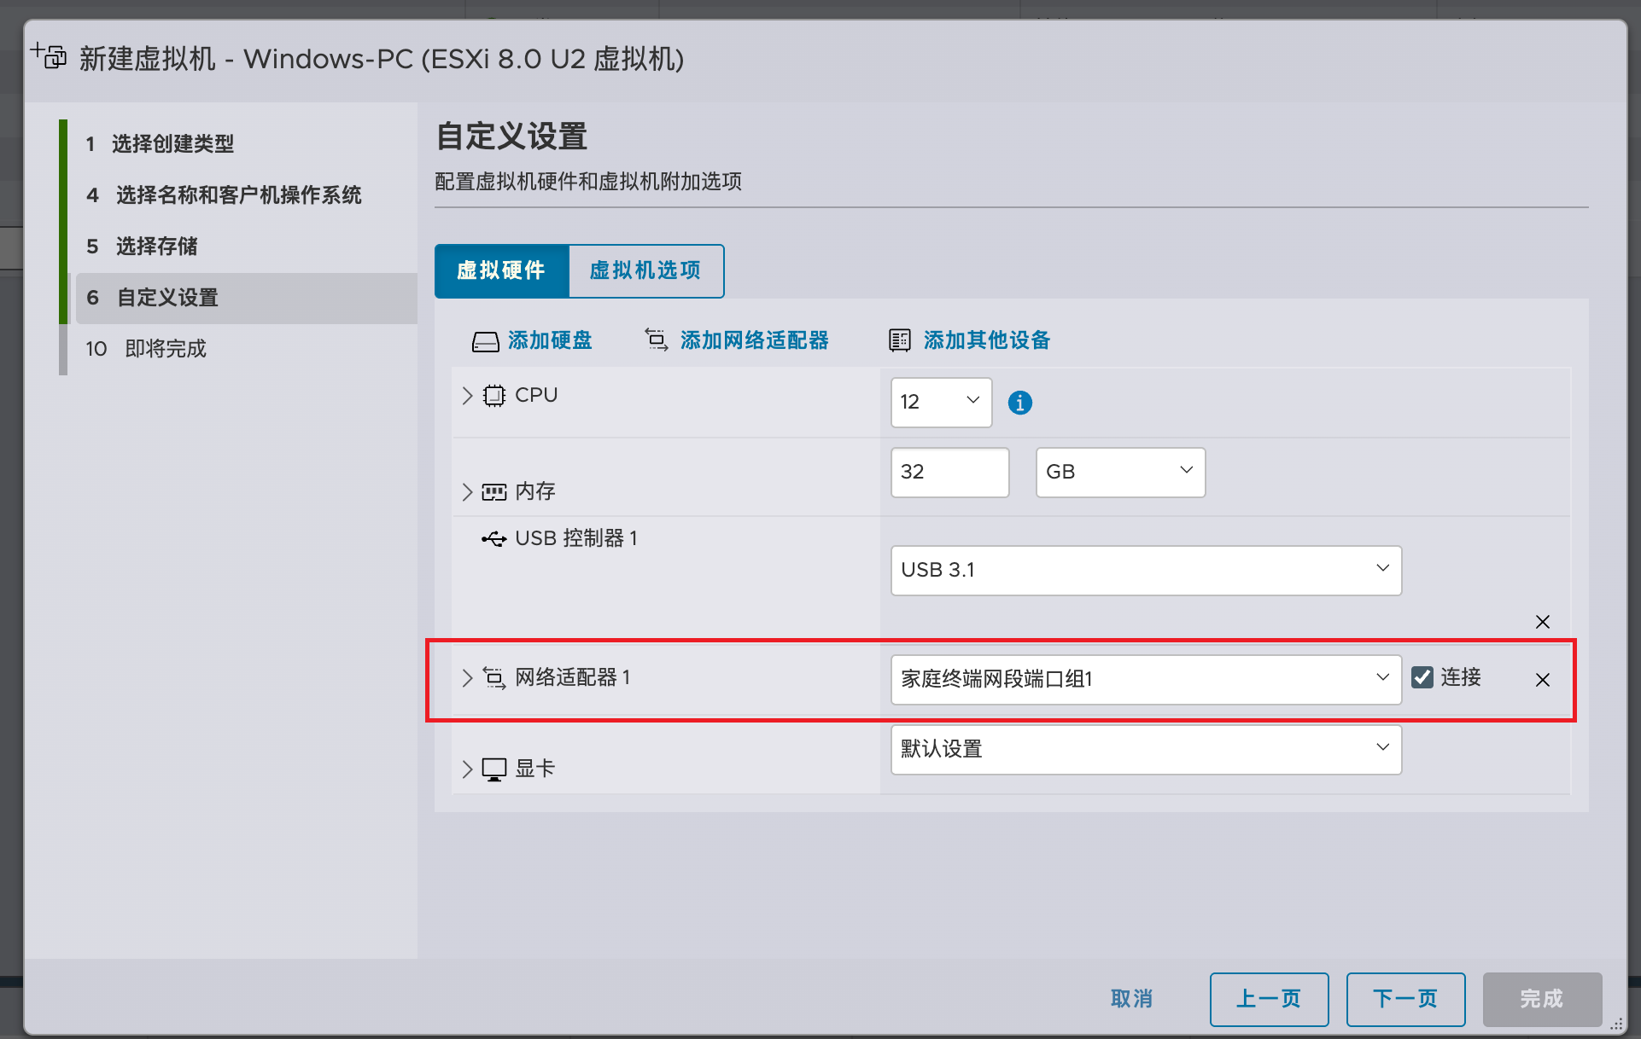Remove network adapter 1 with X icon
1641x1039 pixels.
[1542, 680]
